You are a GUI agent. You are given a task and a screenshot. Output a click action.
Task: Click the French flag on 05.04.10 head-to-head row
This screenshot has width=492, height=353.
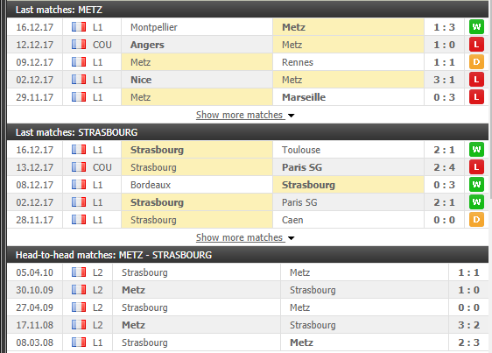tap(79, 272)
